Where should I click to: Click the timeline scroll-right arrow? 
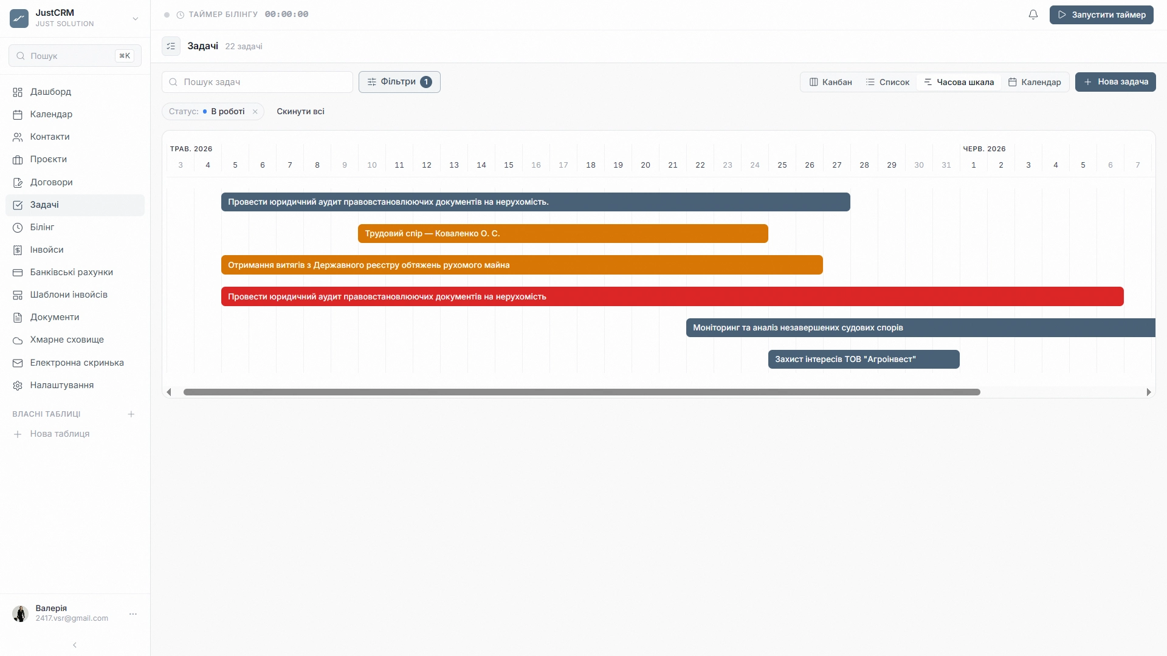[x=1149, y=392]
